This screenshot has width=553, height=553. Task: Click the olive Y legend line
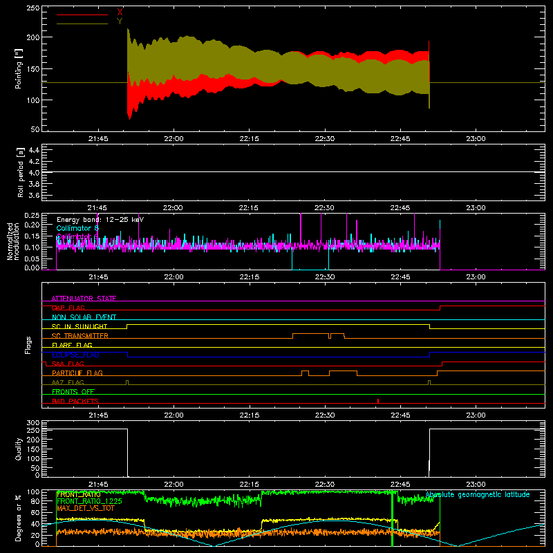click(82, 24)
